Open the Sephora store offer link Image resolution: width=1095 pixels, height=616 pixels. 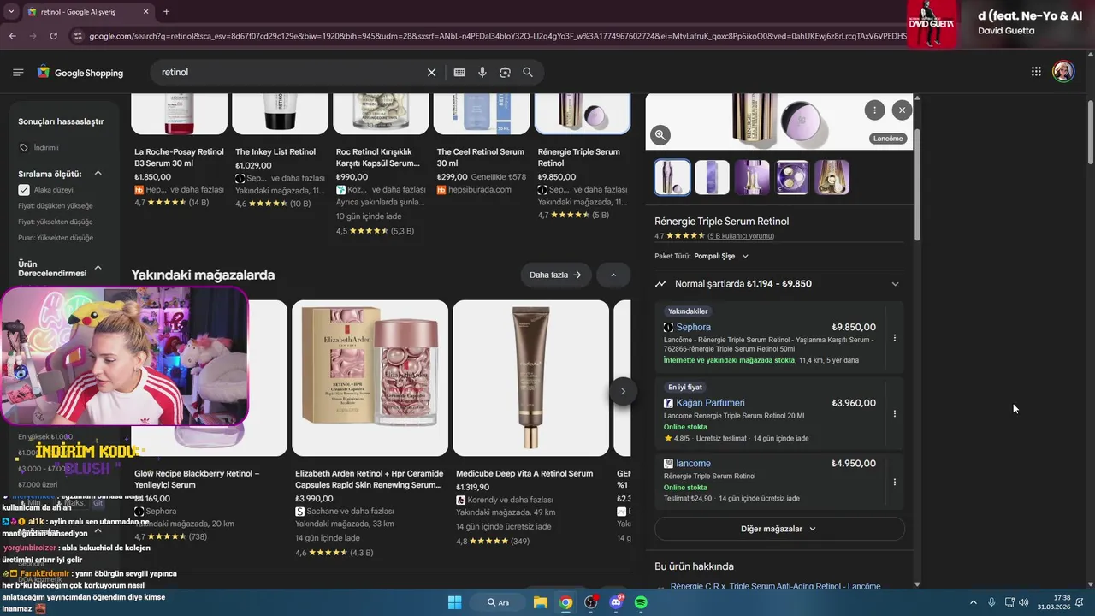(x=693, y=327)
